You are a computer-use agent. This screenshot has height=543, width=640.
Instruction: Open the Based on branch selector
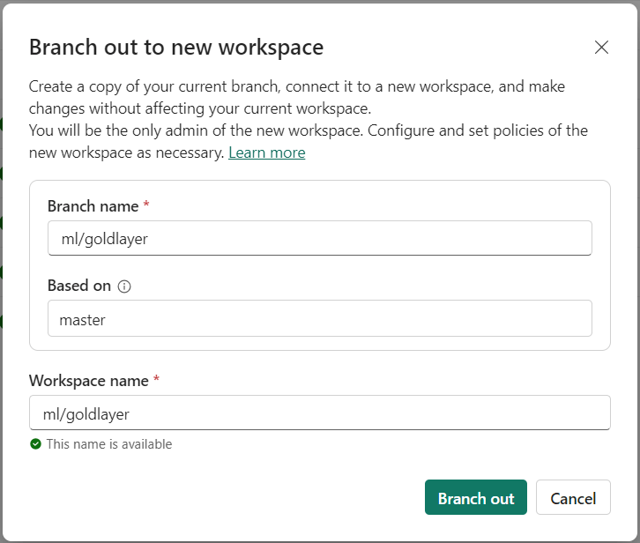[x=319, y=319]
